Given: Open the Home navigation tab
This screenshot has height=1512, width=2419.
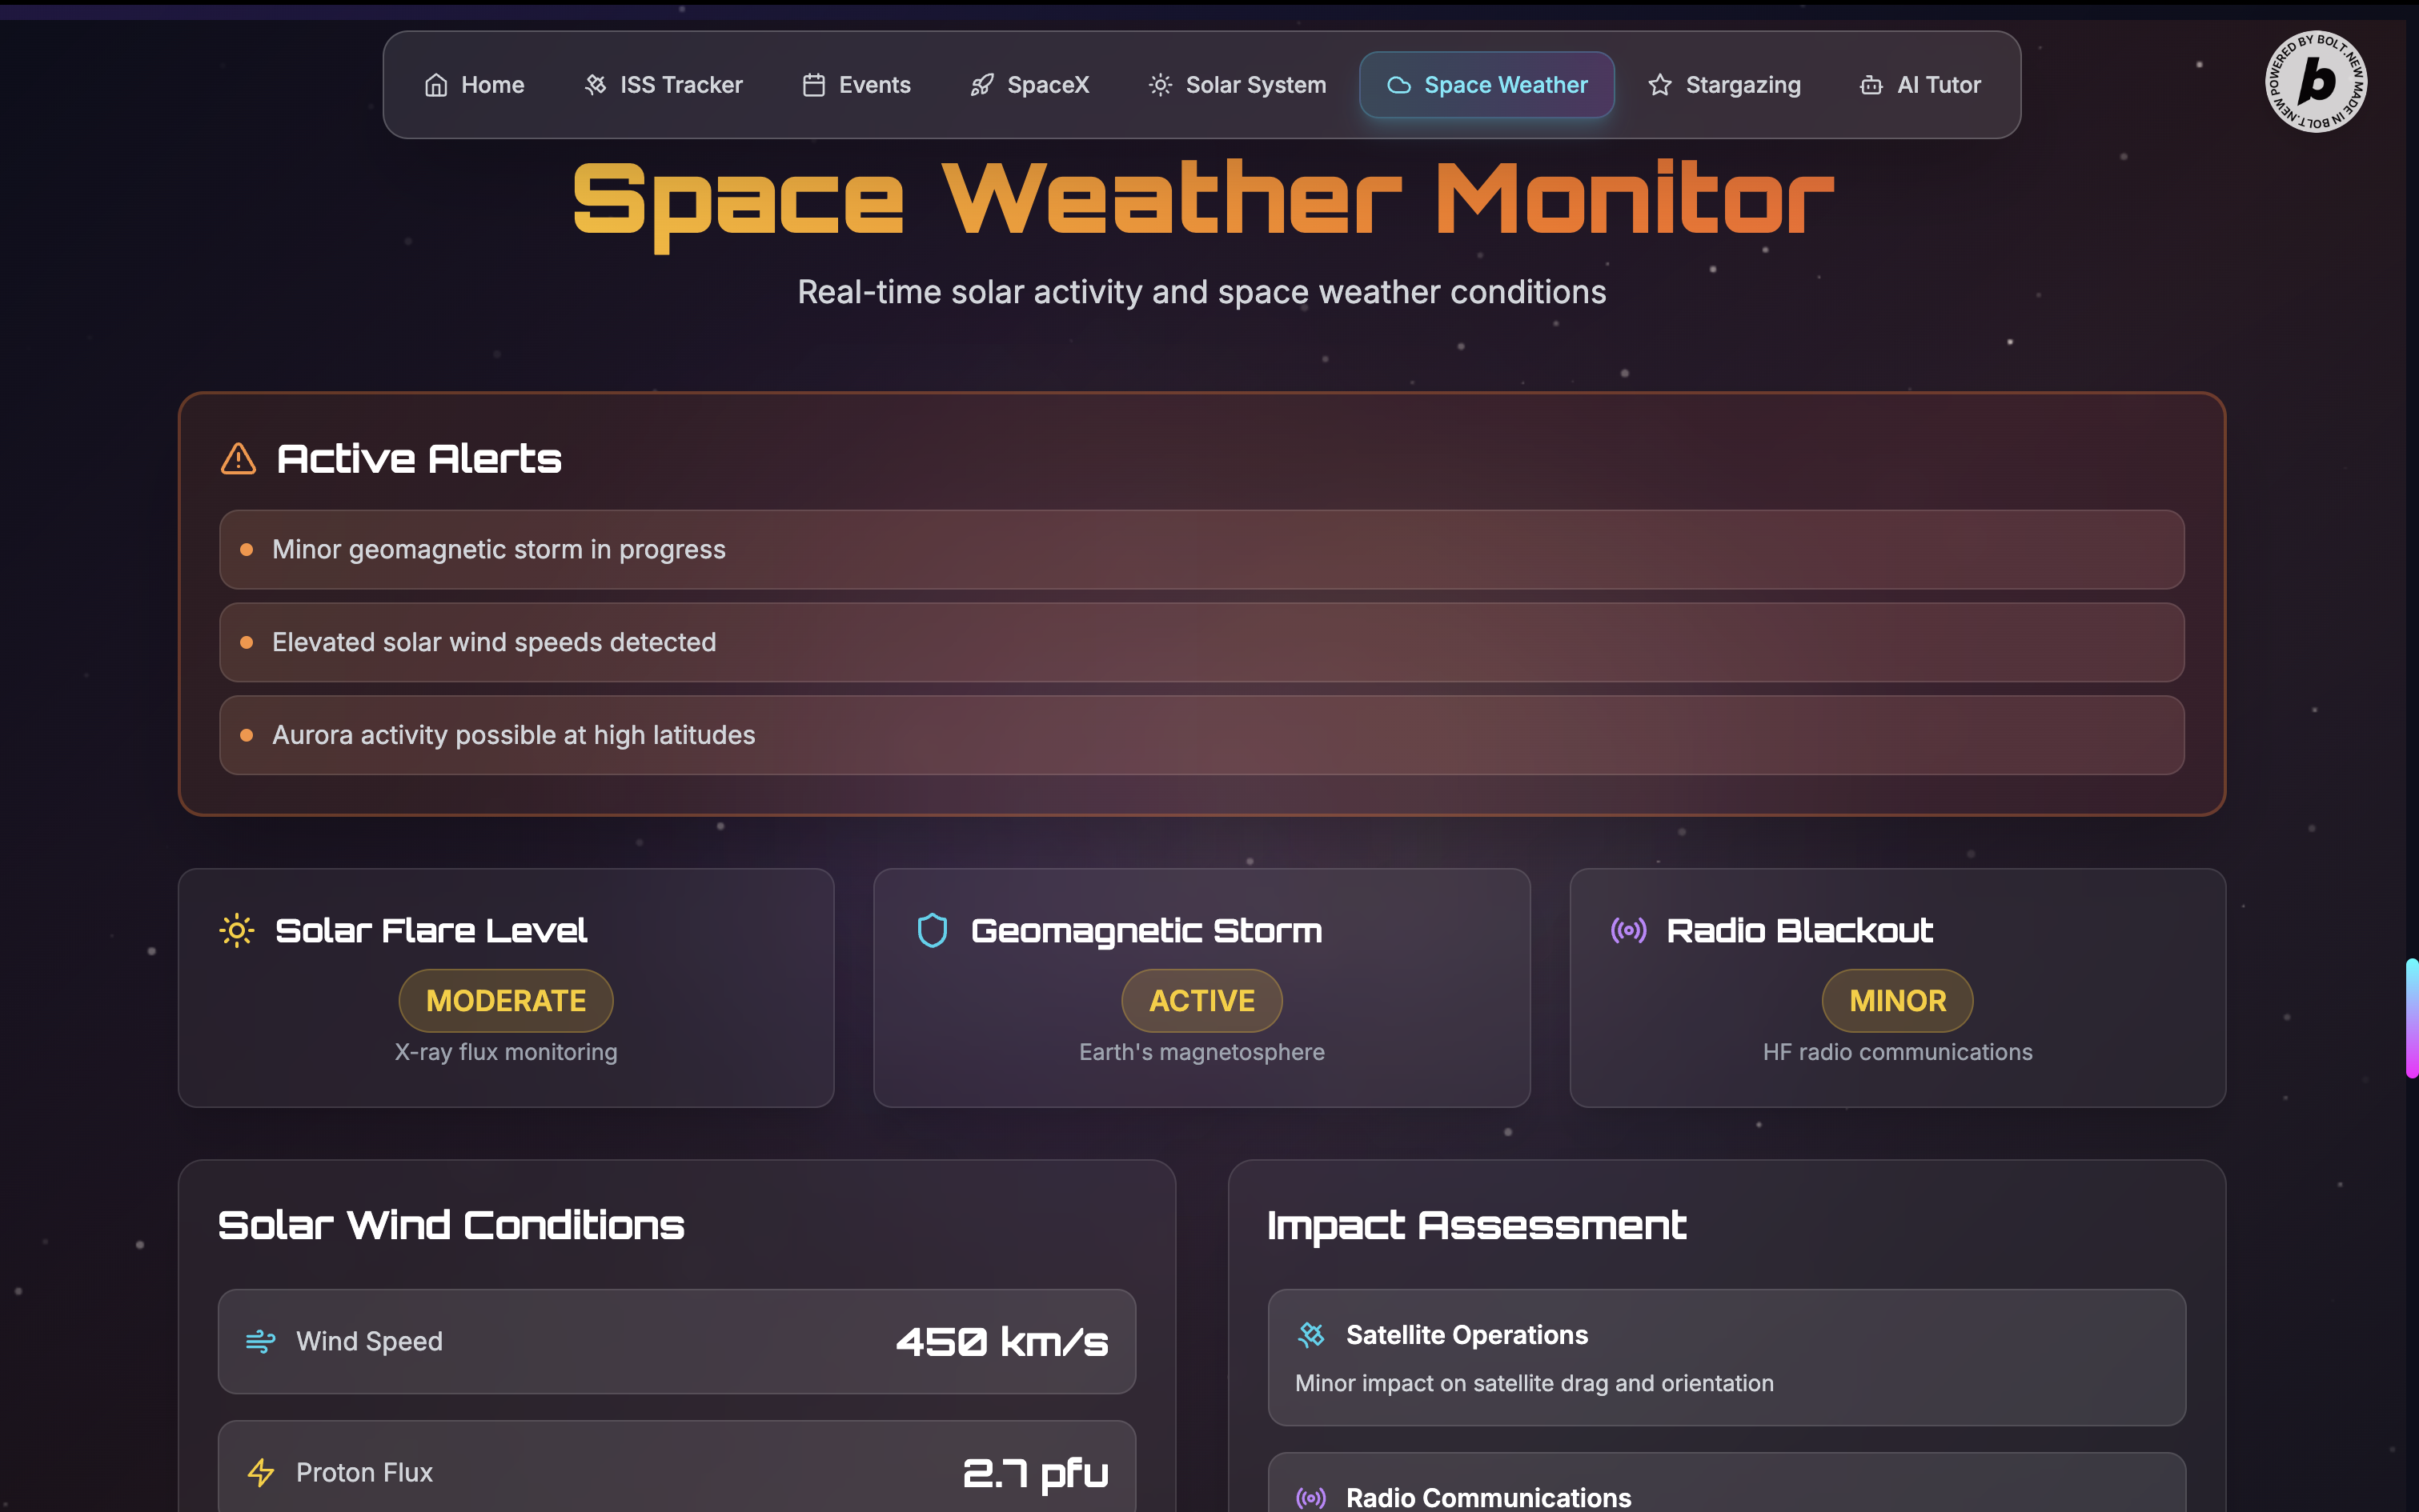Looking at the screenshot, I should click(x=474, y=85).
